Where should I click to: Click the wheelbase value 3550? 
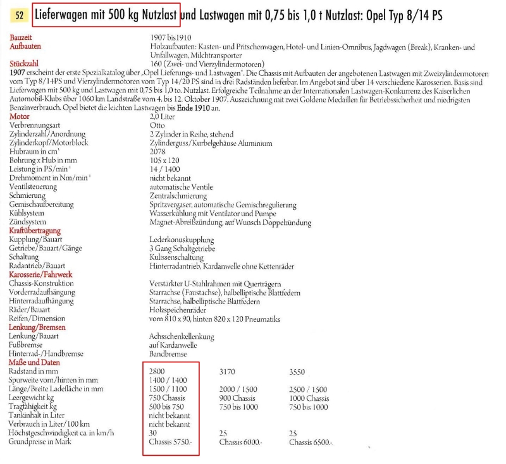[x=299, y=372]
